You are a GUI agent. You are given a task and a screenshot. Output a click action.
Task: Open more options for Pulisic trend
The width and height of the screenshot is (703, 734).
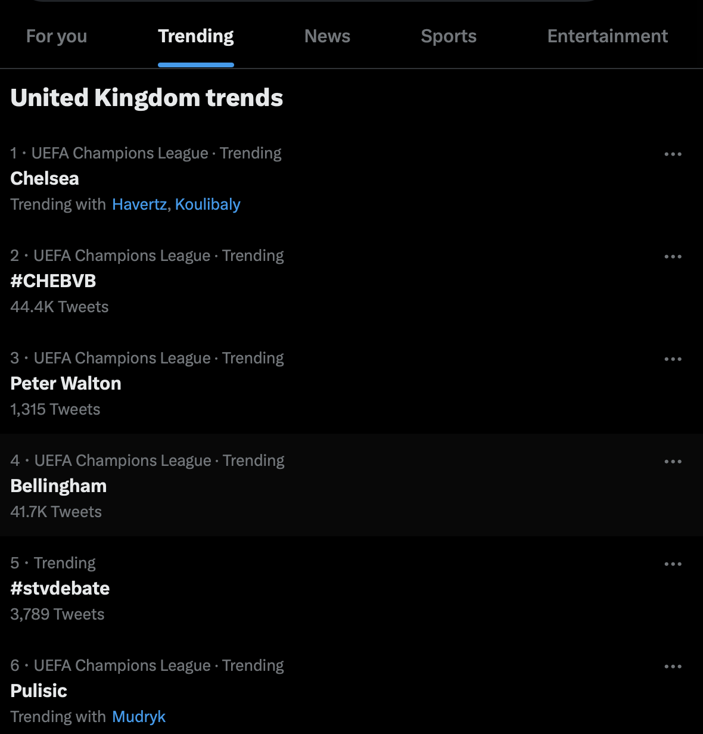673,667
